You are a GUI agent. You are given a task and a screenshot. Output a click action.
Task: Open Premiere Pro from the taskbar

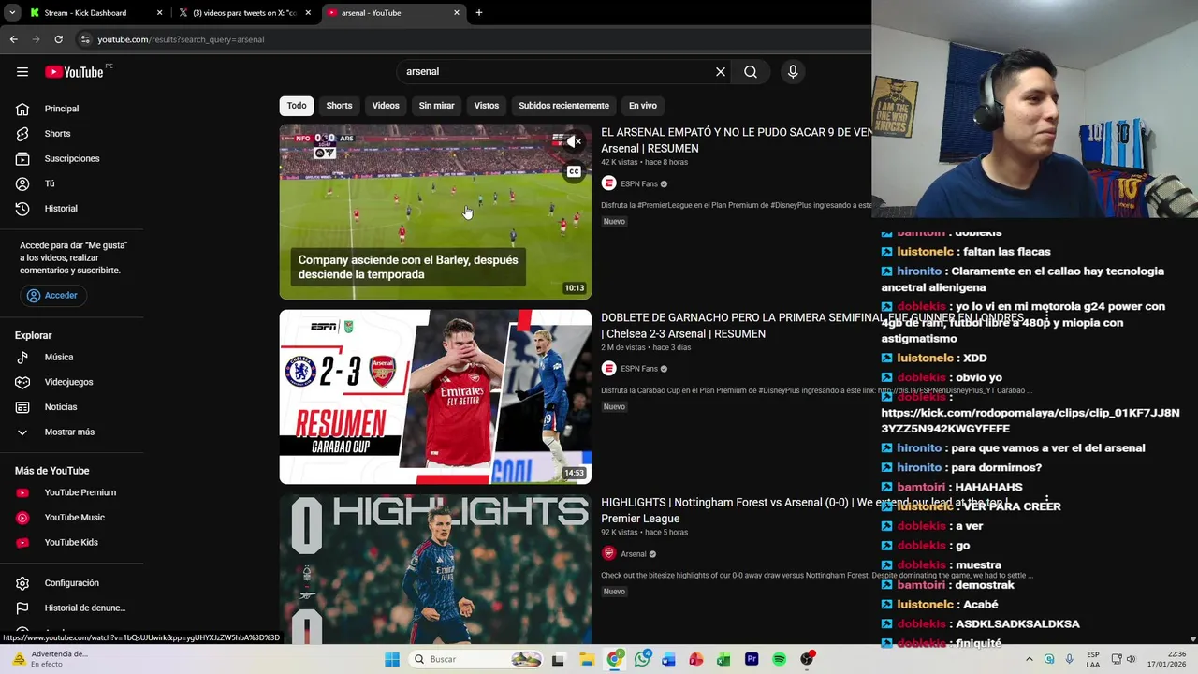coord(752,659)
